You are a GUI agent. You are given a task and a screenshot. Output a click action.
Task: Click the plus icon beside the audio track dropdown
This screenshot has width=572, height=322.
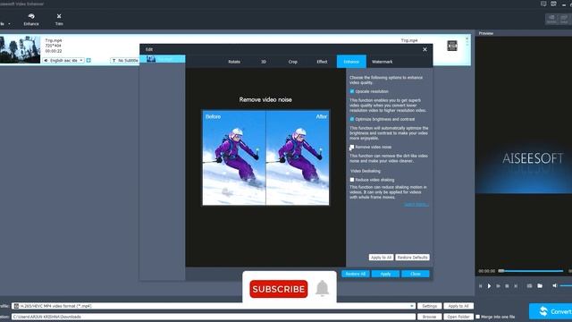click(x=88, y=60)
